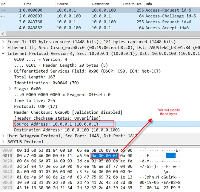Select the Destination Address: 10.0.0.100 field
This screenshot has width=200, height=192.
67,130
